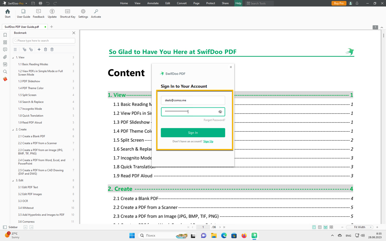Zoom out with the minus button
The width and height of the screenshot is (386, 241).
click(x=342, y=227)
